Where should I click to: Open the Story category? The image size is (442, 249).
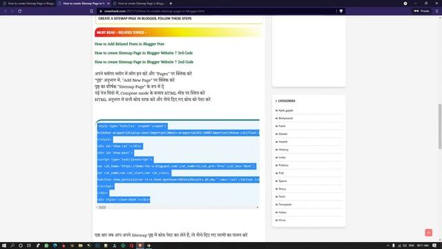tap(282, 189)
